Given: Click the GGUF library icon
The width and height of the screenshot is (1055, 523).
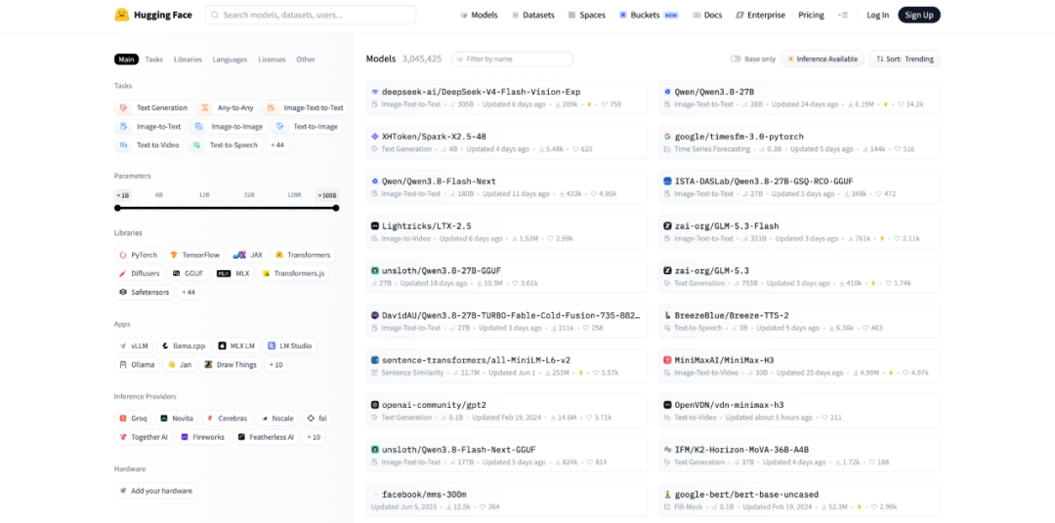Looking at the screenshot, I should coord(176,273).
